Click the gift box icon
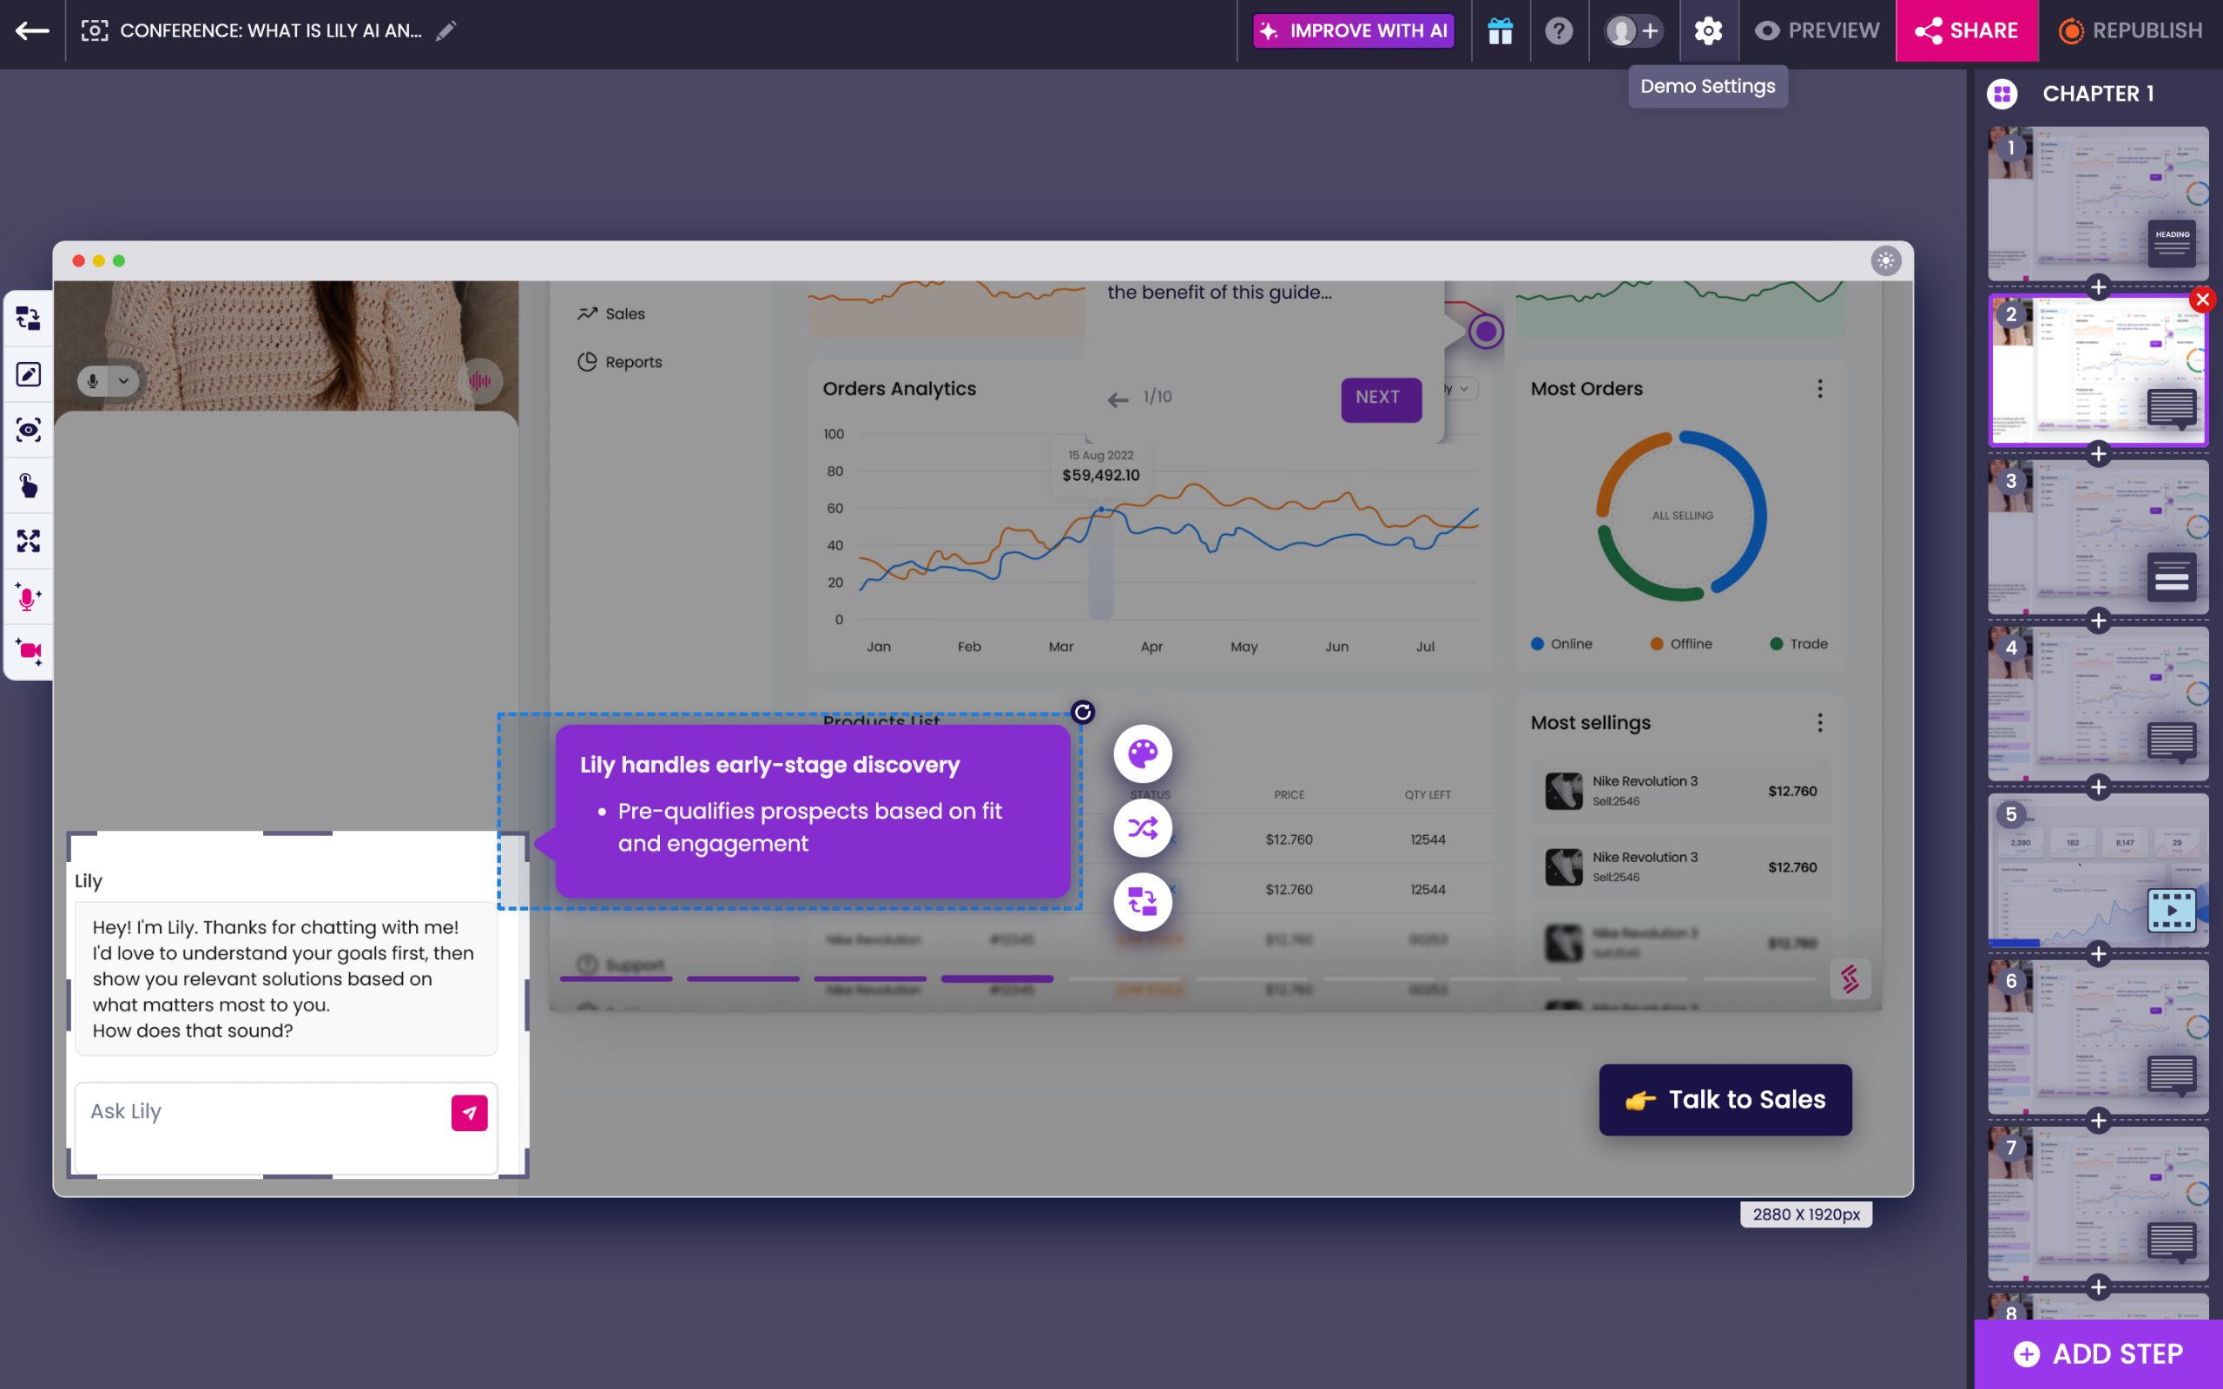This screenshot has height=1389, width=2223. (1500, 31)
